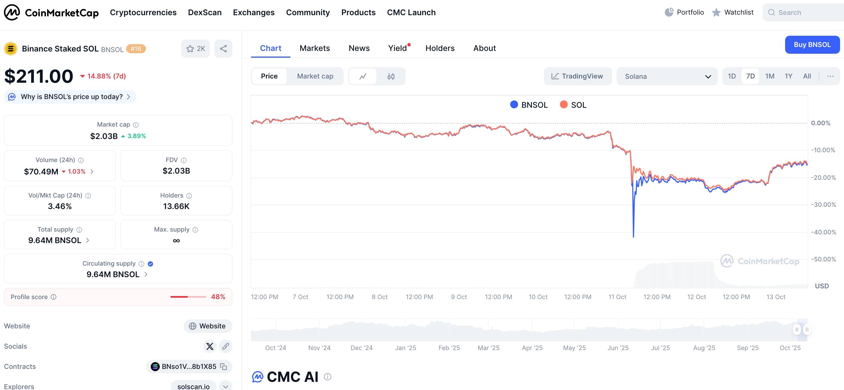Image resolution: width=844 pixels, height=390 pixels.
Task: Switch to candlestick chart view icon
Action: tap(390, 76)
